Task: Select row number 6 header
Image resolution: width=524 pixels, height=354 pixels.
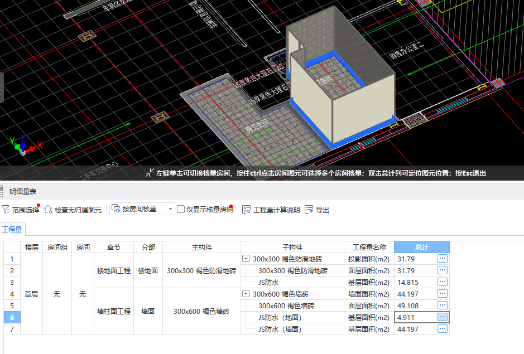Action: click(11, 317)
